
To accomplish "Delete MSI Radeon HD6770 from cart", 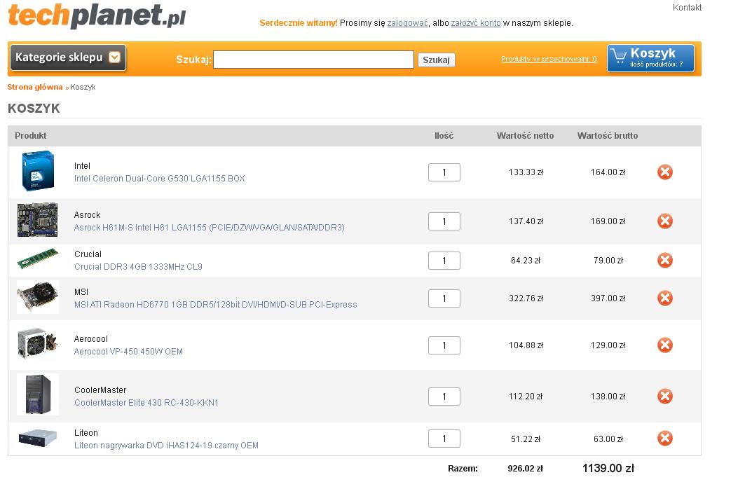I will [x=664, y=298].
